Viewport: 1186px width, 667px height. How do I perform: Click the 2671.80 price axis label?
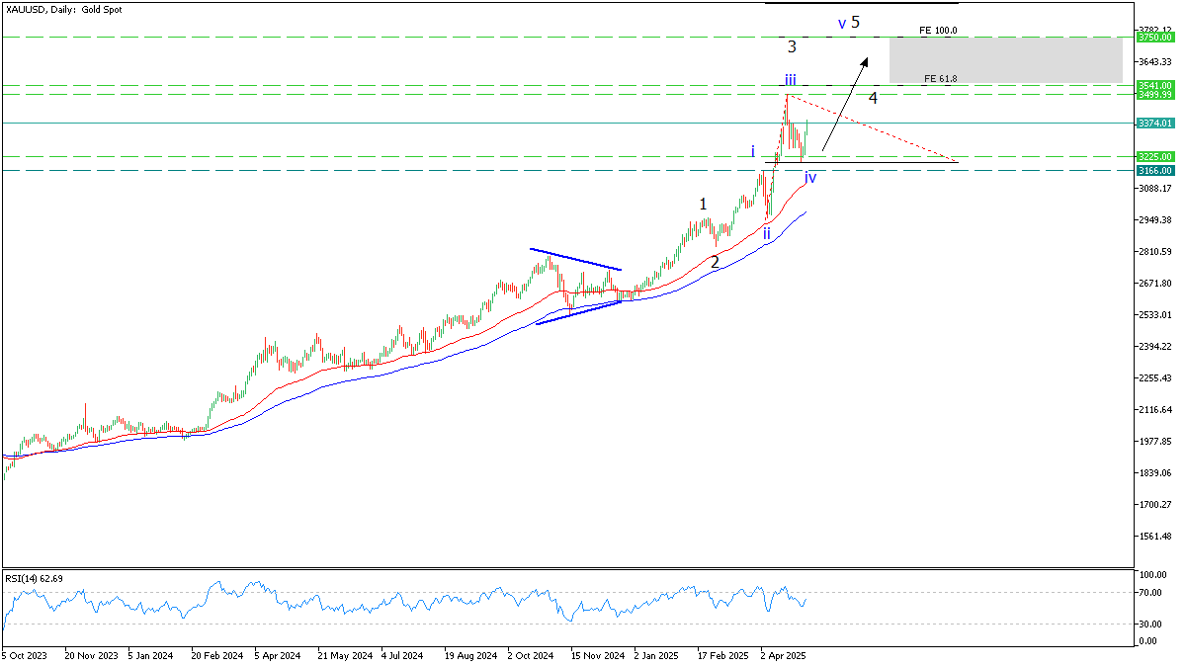tap(1154, 284)
